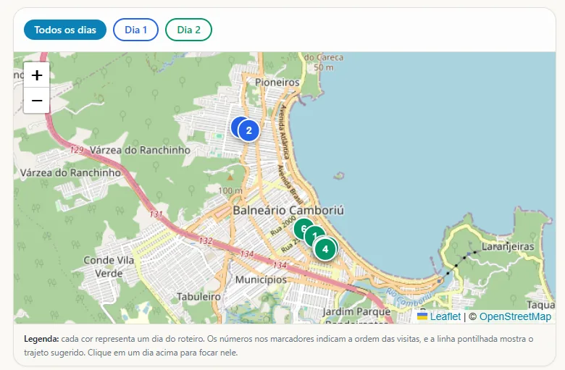Switch to the 'Dia 2' filter
Screen dimensions: 565x370
(x=188, y=30)
